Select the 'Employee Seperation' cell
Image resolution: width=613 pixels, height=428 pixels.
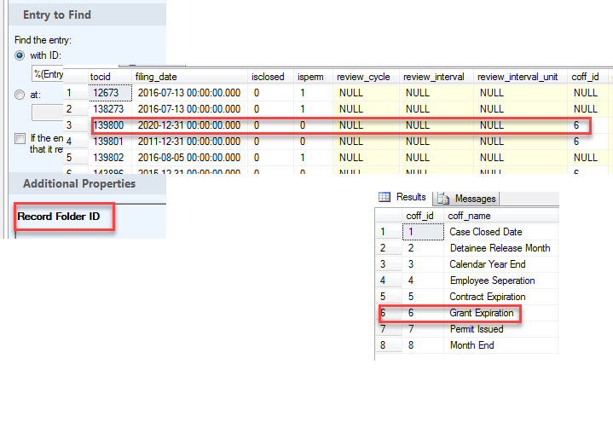click(501, 281)
